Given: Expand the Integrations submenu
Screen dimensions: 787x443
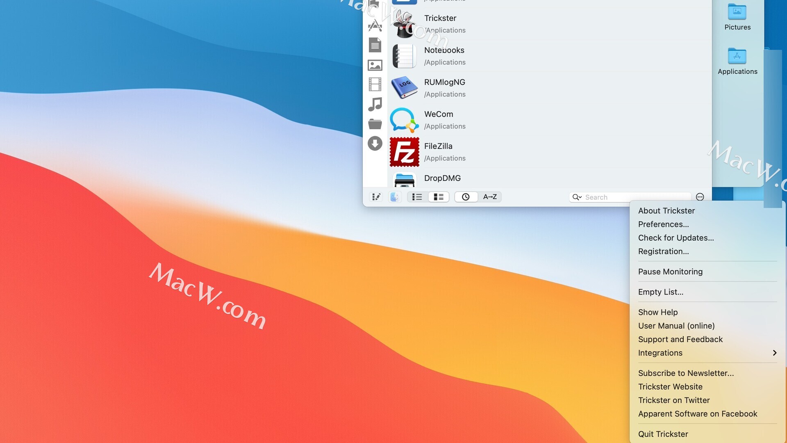Looking at the screenshot, I should click(707, 353).
